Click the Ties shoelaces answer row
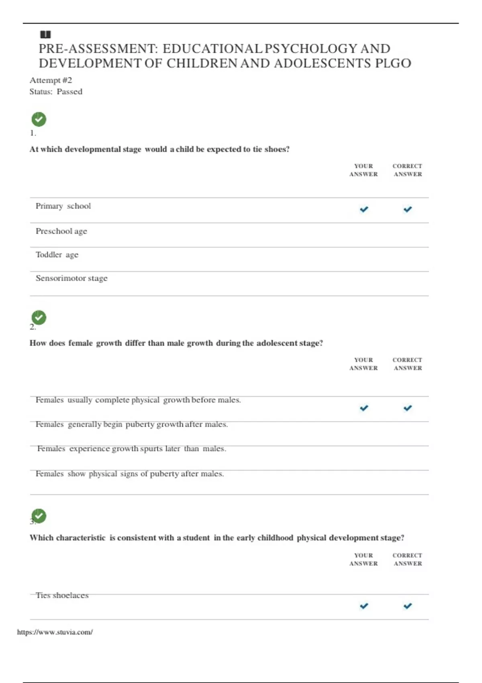The image size is (482, 683). [x=62, y=595]
